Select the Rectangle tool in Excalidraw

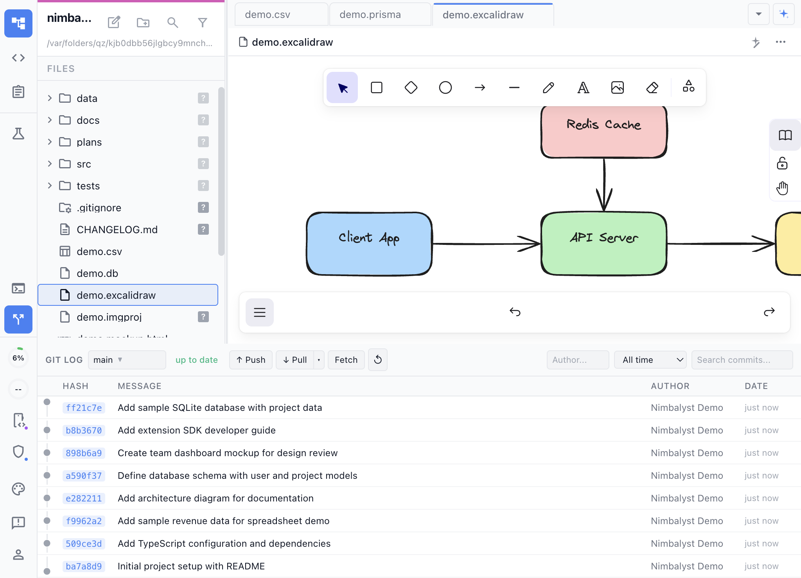pyautogui.click(x=376, y=87)
